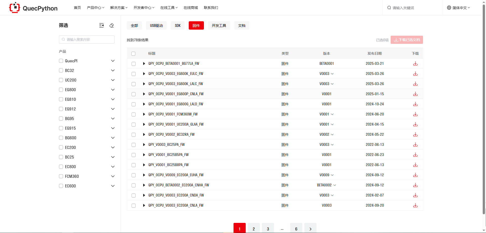
Task: Open the 在线工具 navigation menu
Action: 169,8
